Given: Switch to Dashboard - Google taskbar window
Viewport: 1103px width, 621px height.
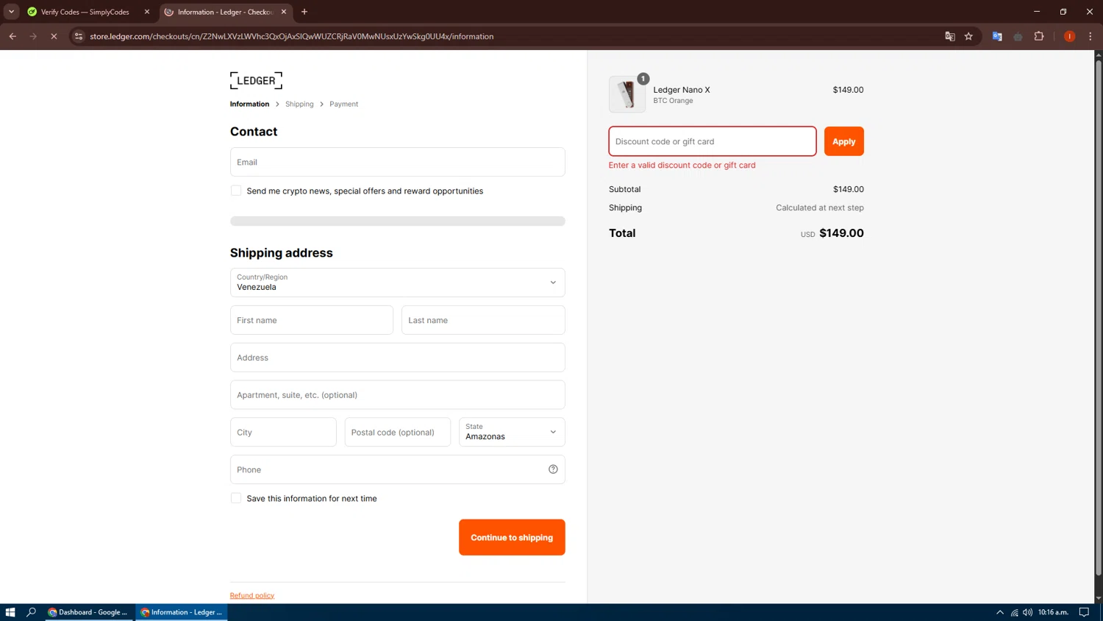Looking at the screenshot, I should pos(89,612).
